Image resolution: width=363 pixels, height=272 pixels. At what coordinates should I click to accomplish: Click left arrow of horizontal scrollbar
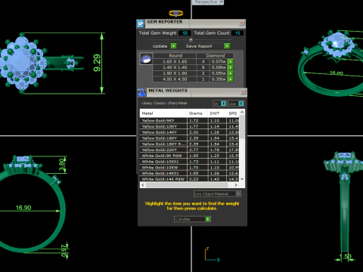(x=143, y=185)
